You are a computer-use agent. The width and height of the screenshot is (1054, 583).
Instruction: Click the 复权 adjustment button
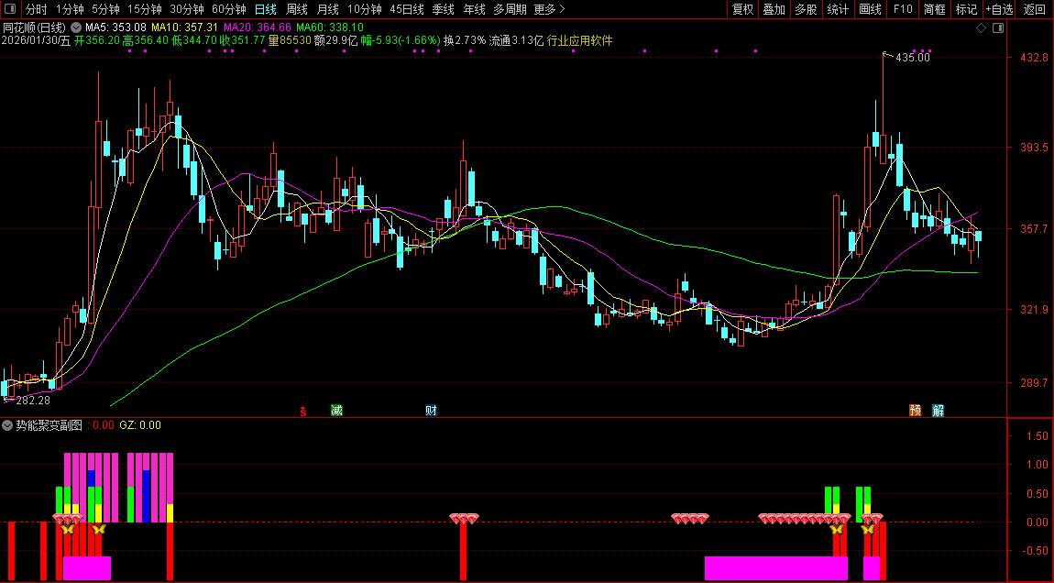742,9
